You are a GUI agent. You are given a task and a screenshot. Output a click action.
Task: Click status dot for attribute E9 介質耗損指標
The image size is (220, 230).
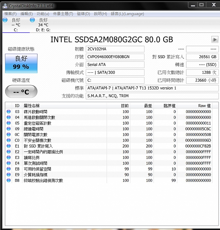[x=9, y=174]
